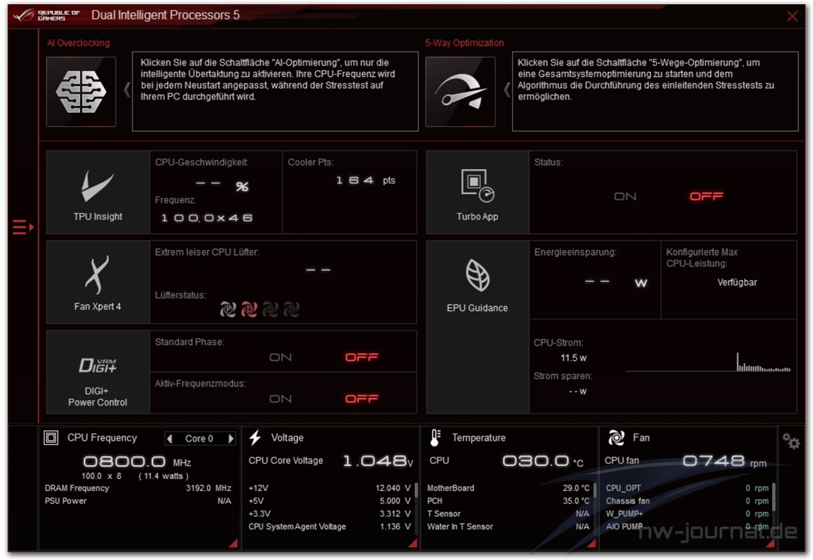Click the Chassis fan row
Image resolution: width=813 pixels, height=560 pixels.
coord(687,501)
